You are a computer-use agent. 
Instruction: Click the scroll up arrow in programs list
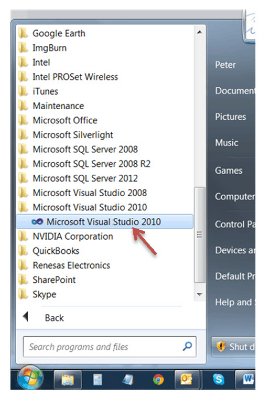point(200,32)
